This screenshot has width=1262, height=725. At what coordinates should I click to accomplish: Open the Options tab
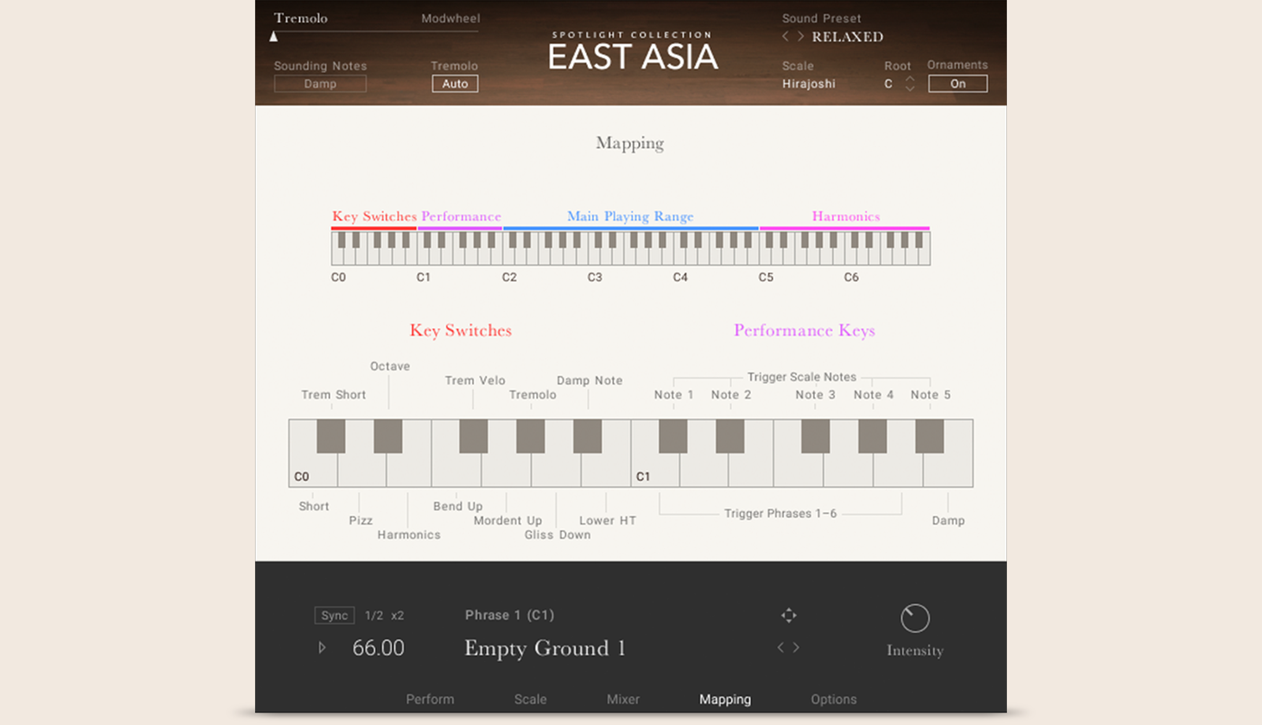834,699
